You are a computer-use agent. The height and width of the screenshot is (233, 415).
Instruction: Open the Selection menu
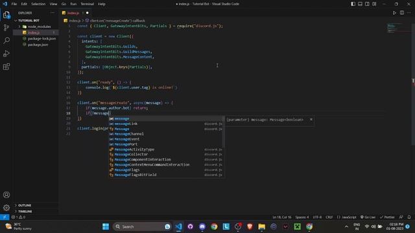click(38, 4)
